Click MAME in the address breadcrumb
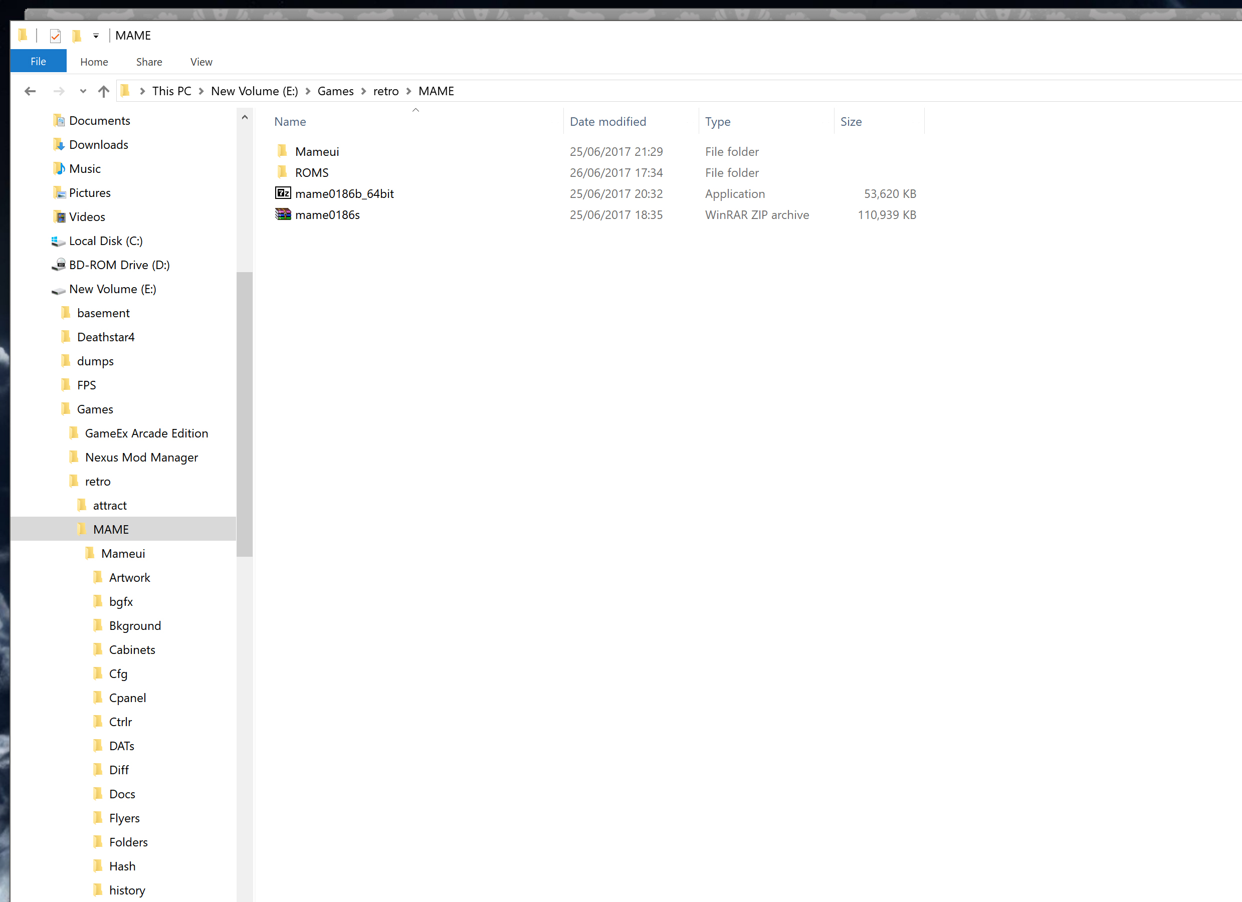 pos(436,91)
